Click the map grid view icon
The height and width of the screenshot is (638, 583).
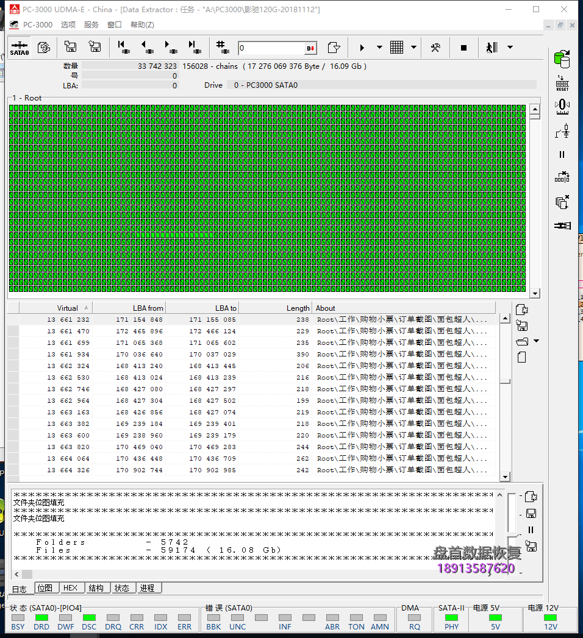point(396,47)
